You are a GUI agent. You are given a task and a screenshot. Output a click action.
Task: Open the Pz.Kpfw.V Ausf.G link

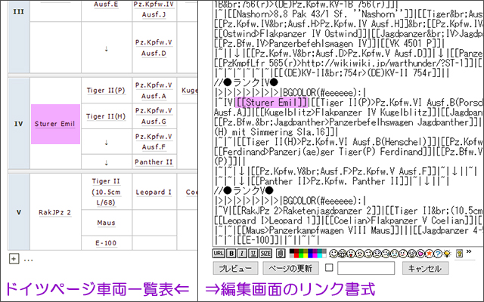coord(154,116)
